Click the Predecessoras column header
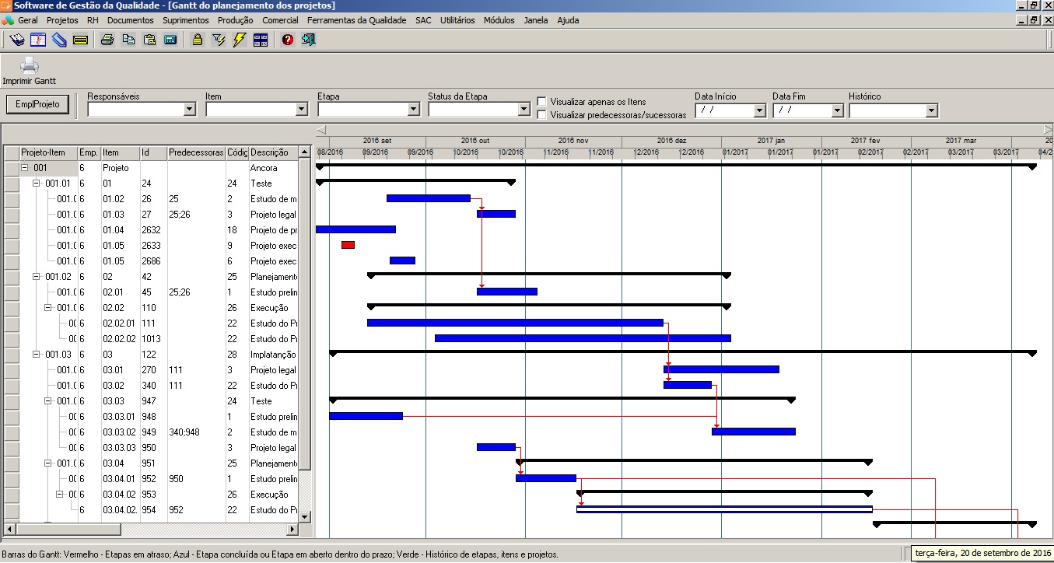Screen dimensions: 1054x563 [196, 152]
